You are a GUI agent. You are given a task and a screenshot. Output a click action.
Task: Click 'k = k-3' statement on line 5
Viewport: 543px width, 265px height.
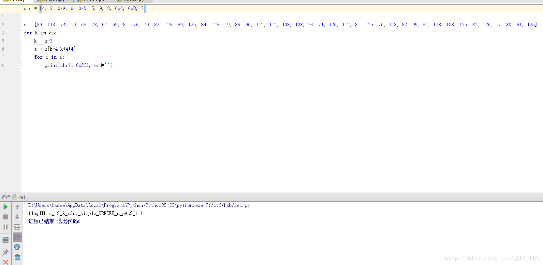(x=43, y=41)
